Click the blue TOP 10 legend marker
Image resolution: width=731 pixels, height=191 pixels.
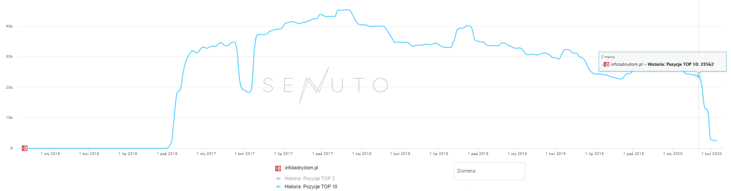pyautogui.click(x=278, y=186)
